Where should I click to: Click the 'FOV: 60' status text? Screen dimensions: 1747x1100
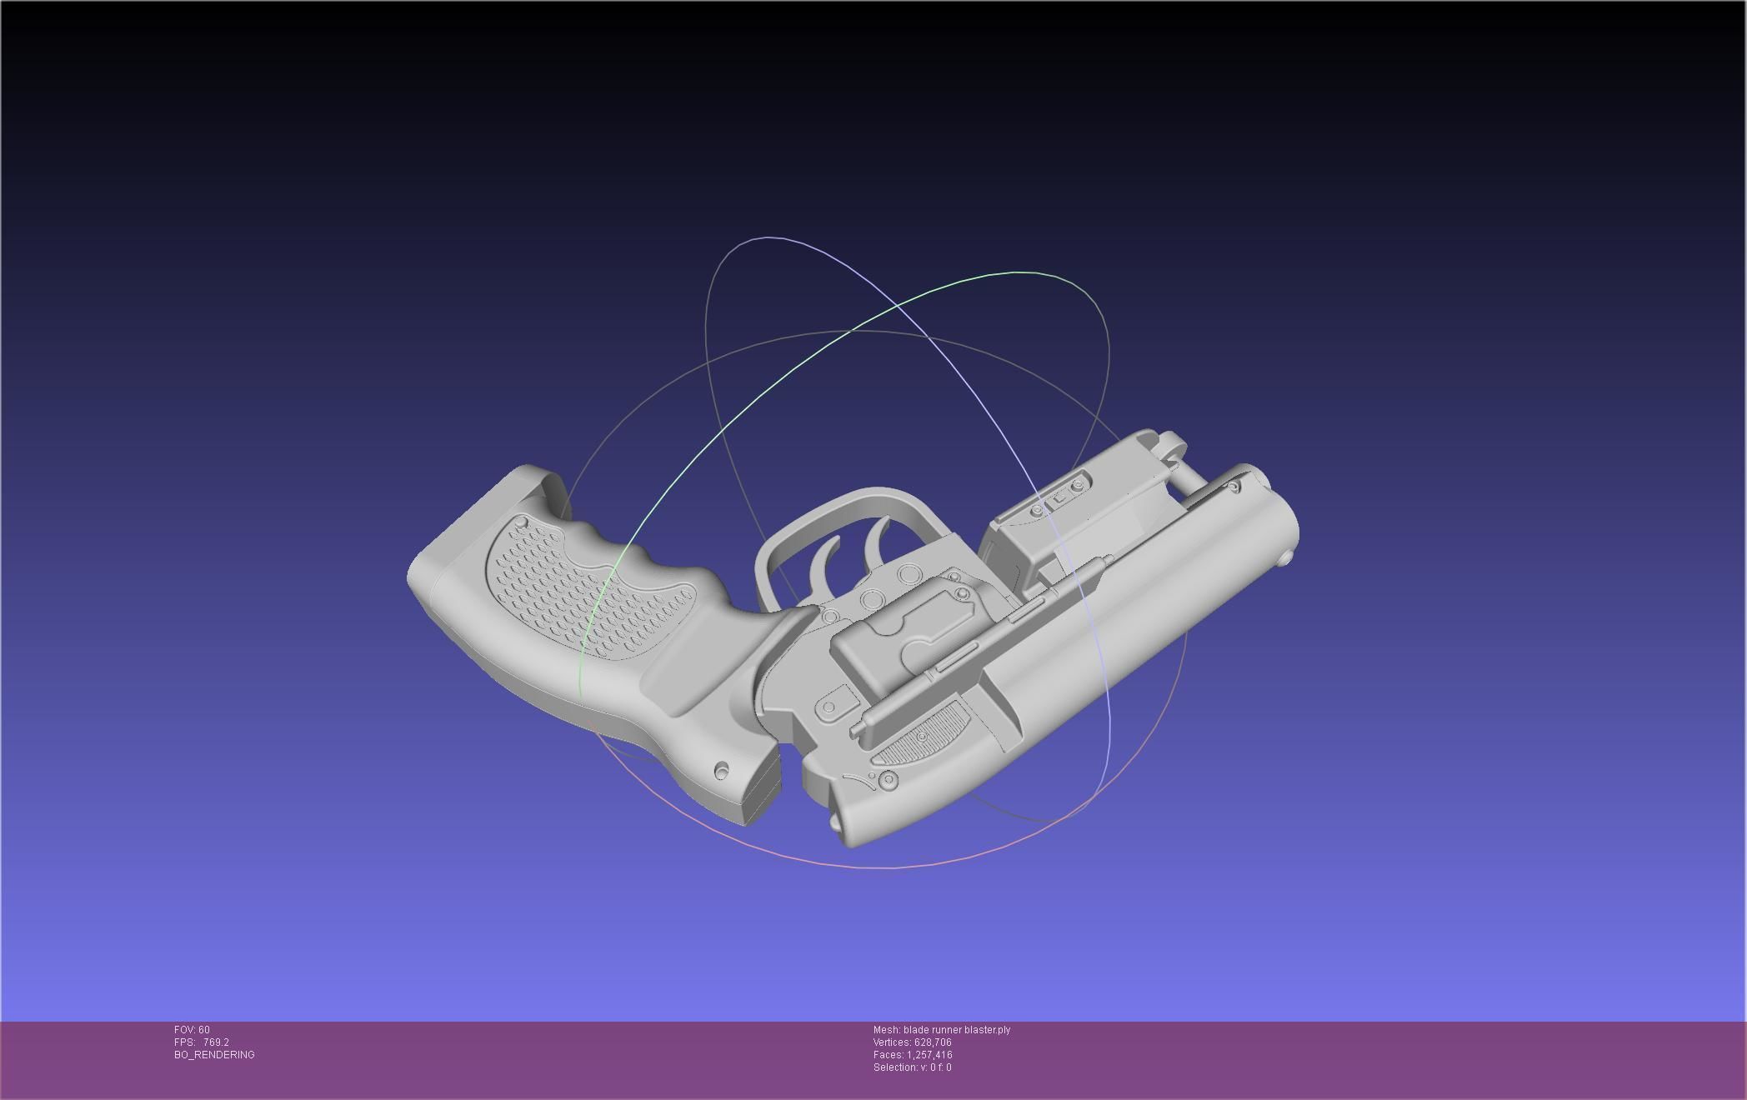(x=192, y=1030)
